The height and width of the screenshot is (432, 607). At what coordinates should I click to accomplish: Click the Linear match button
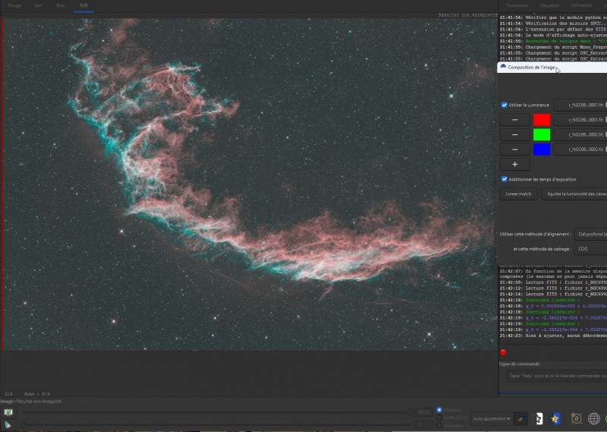[x=518, y=194]
